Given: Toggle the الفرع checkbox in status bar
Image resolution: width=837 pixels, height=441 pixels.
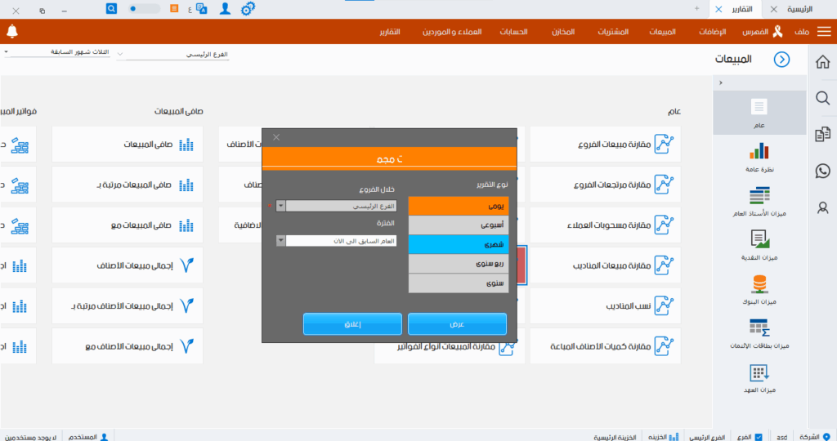Looking at the screenshot, I should click(x=759, y=436).
